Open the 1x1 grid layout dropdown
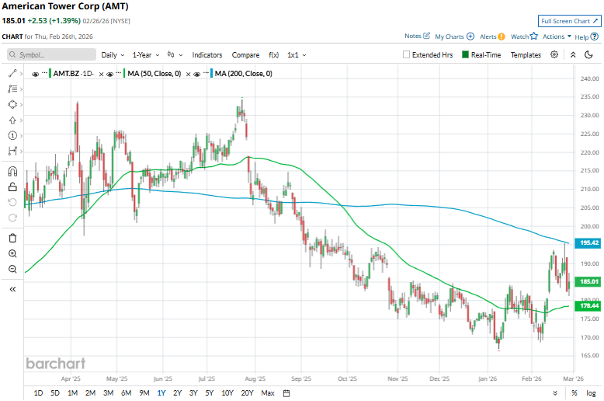The height and width of the screenshot is (401, 604). [x=297, y=55]
